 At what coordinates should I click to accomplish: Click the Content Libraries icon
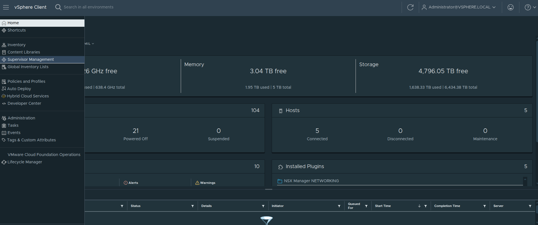click(x=4, y=52)
